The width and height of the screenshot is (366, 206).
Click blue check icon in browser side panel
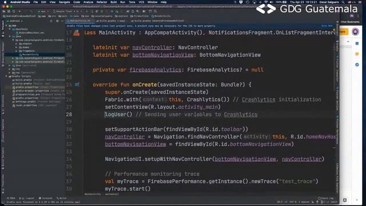pos(357,65)
